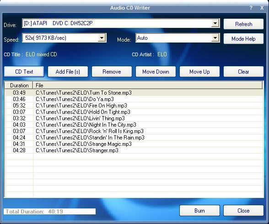
Task: Select Hold On Tight.mp3 track
Action: 134,112
